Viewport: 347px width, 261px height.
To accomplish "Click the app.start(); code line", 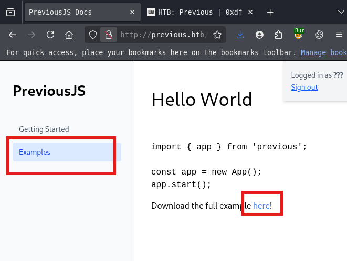I will pyautogui.click(x=181, y=184).
